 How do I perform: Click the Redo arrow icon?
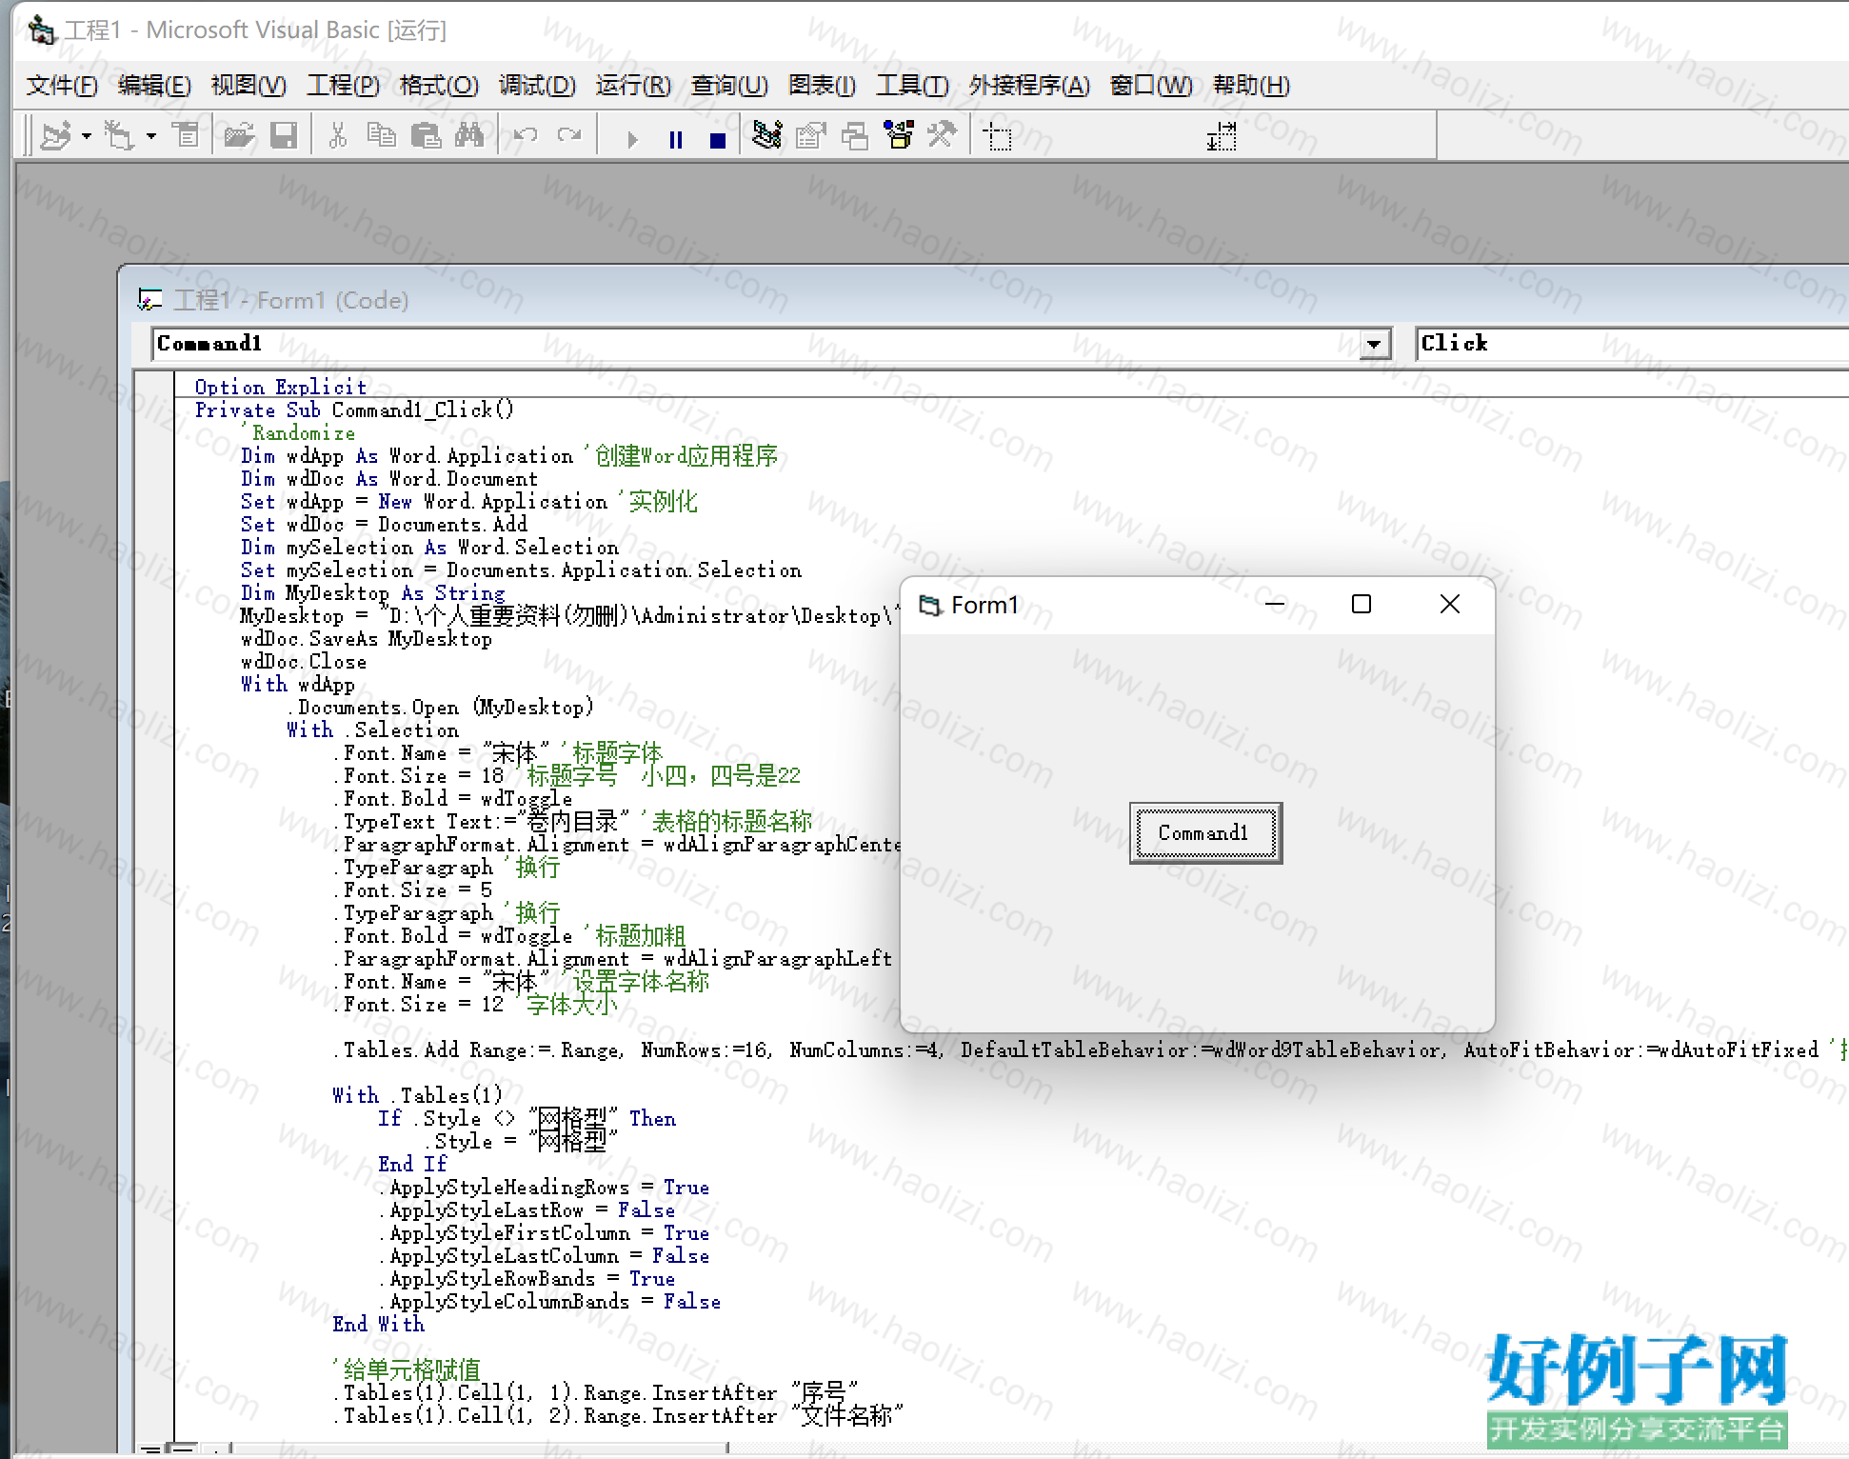click(x=569, y=136)
